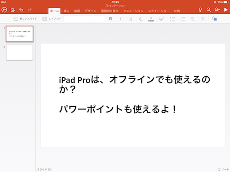Tap the battery indicator in status bar
230x172 pixels.
tap(226, 2)
